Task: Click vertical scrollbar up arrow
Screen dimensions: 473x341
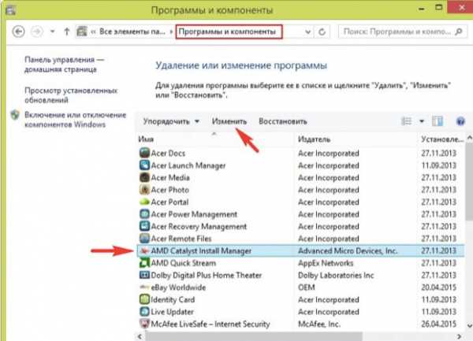Action: (x=469, y=138)
